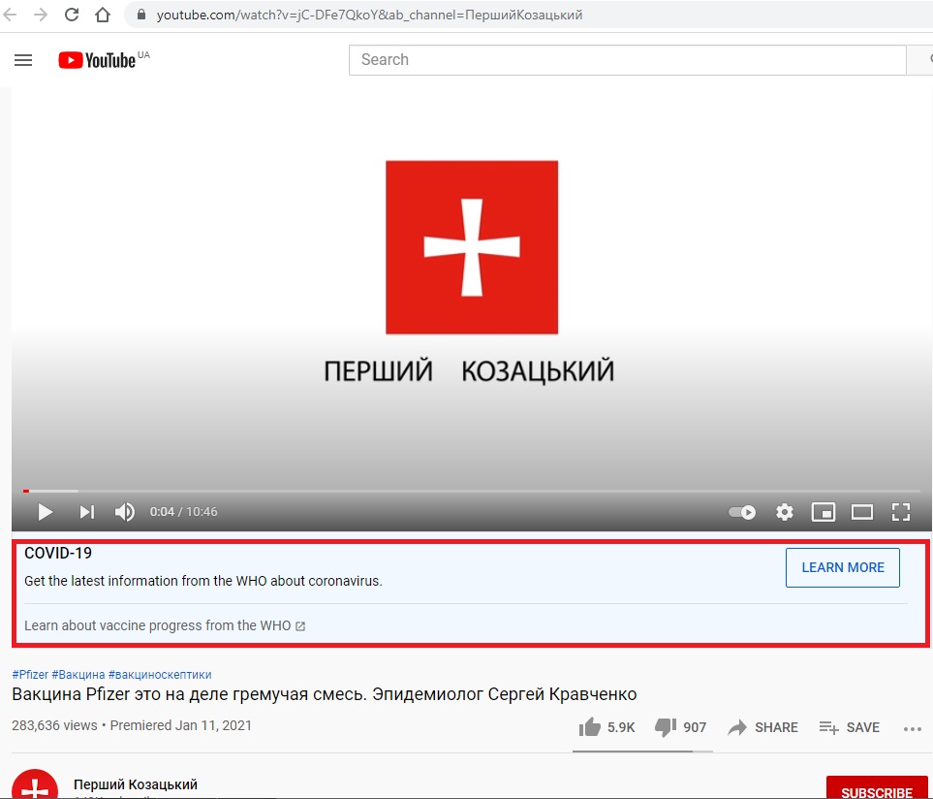The image size is (933, 799).
Task: Like the video with thumbs up
Action: pos(606,727)
